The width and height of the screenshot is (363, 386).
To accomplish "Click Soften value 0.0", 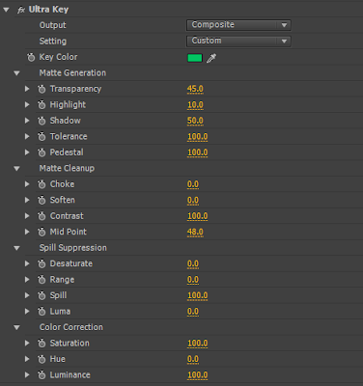I will [x=193, y=201].
